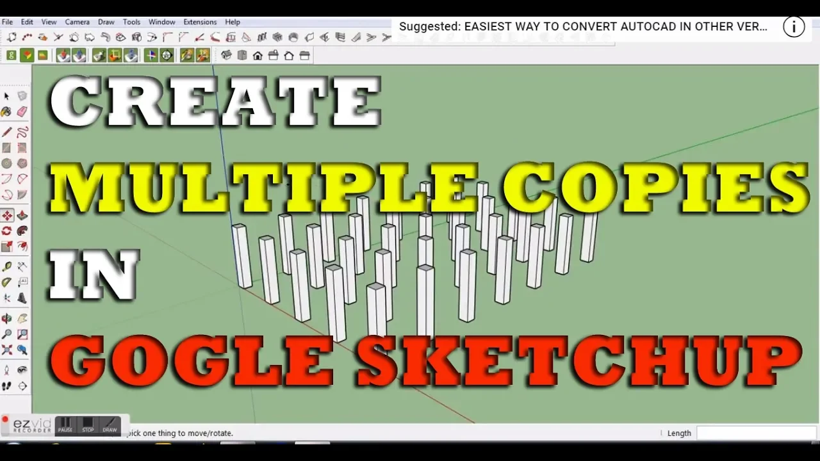Screen dimensions: 820x461
Task: Select the Look Around eye tool
Action: click(22, 370)
